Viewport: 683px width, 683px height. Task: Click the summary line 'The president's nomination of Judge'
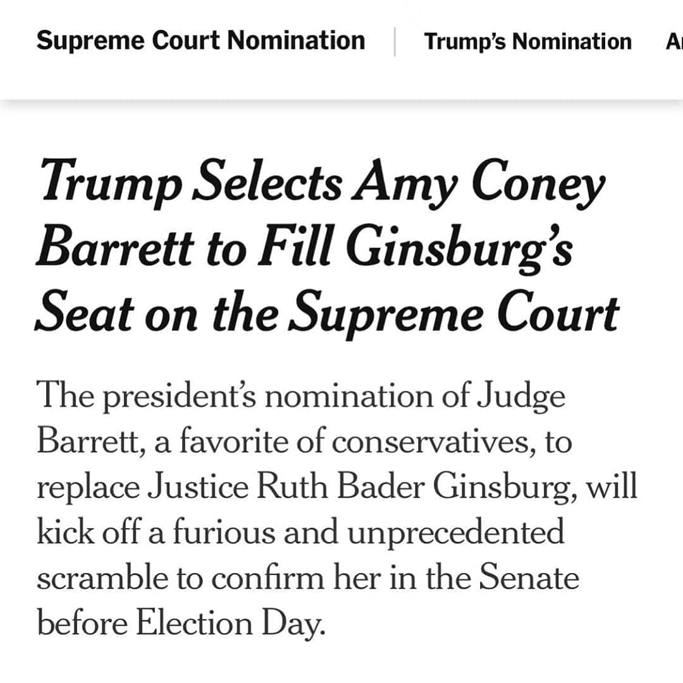301,397
